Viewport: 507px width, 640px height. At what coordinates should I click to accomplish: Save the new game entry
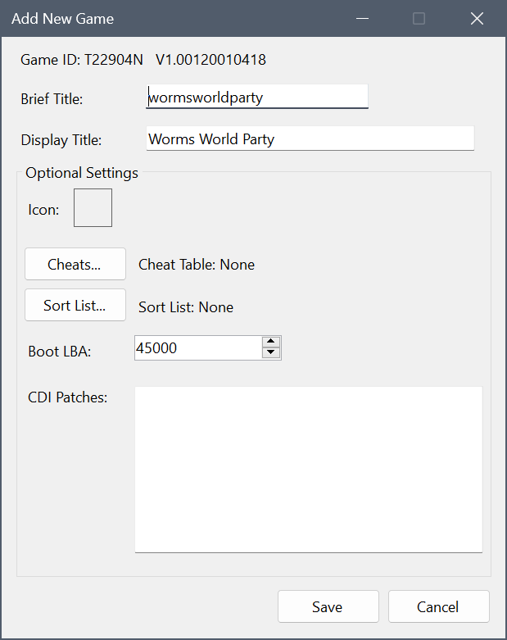(328, 607)
